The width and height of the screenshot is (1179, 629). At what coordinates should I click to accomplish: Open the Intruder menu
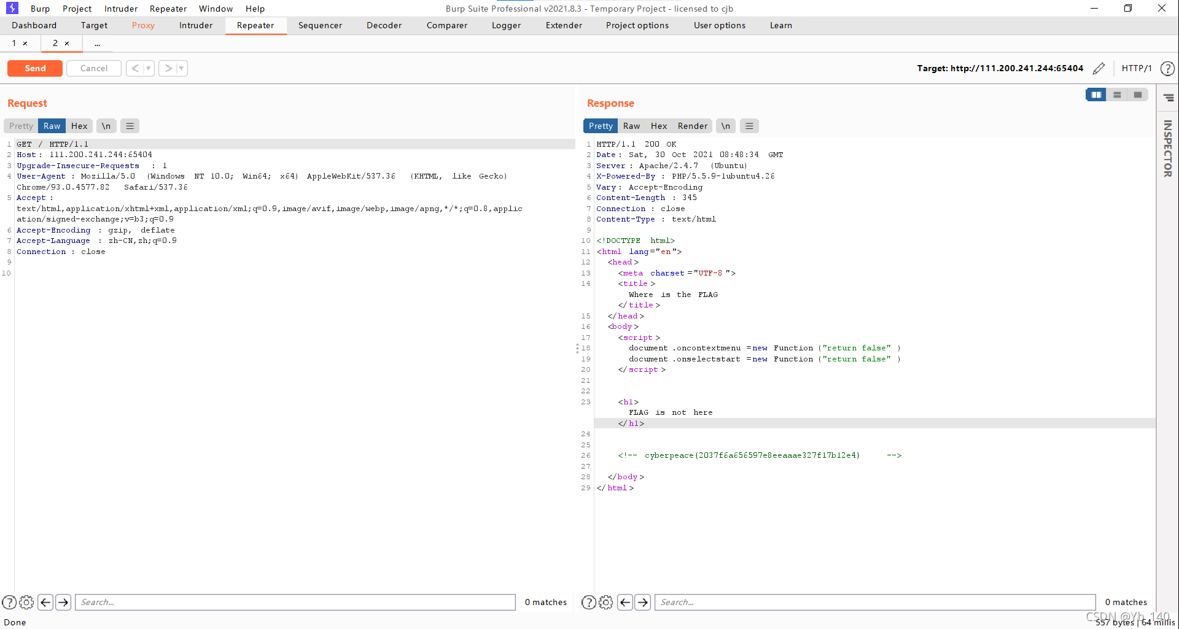coord(121,9)
